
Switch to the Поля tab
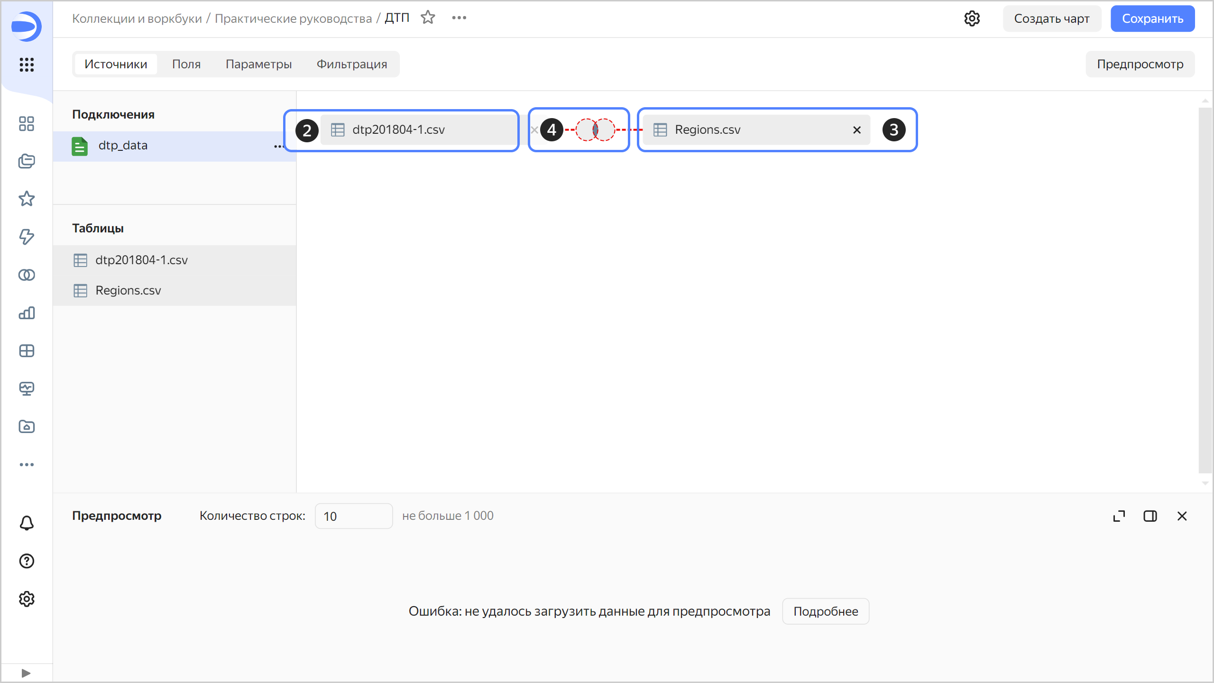point(186,64)
